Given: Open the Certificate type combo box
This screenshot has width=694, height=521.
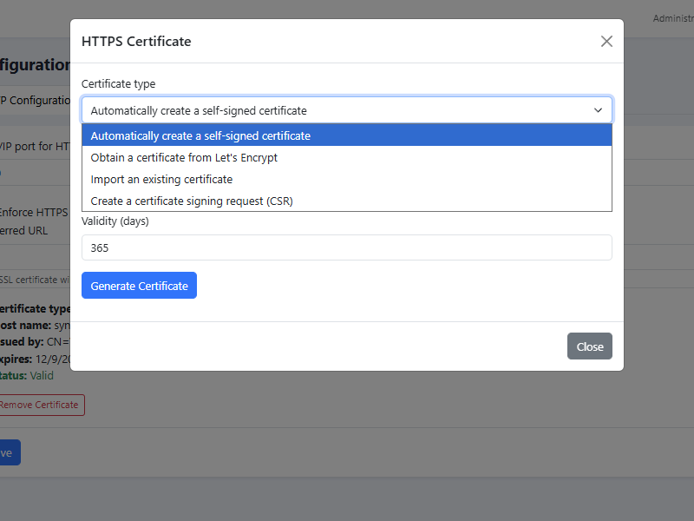Looking at the screenshot, I should coord(346,110).
